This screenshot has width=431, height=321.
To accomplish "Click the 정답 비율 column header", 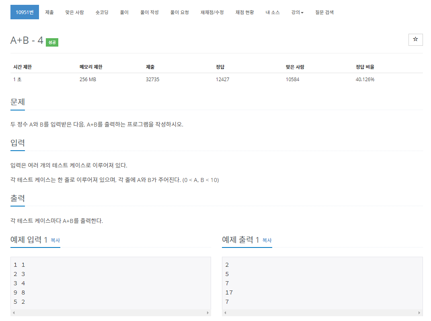I will (365, 67).
